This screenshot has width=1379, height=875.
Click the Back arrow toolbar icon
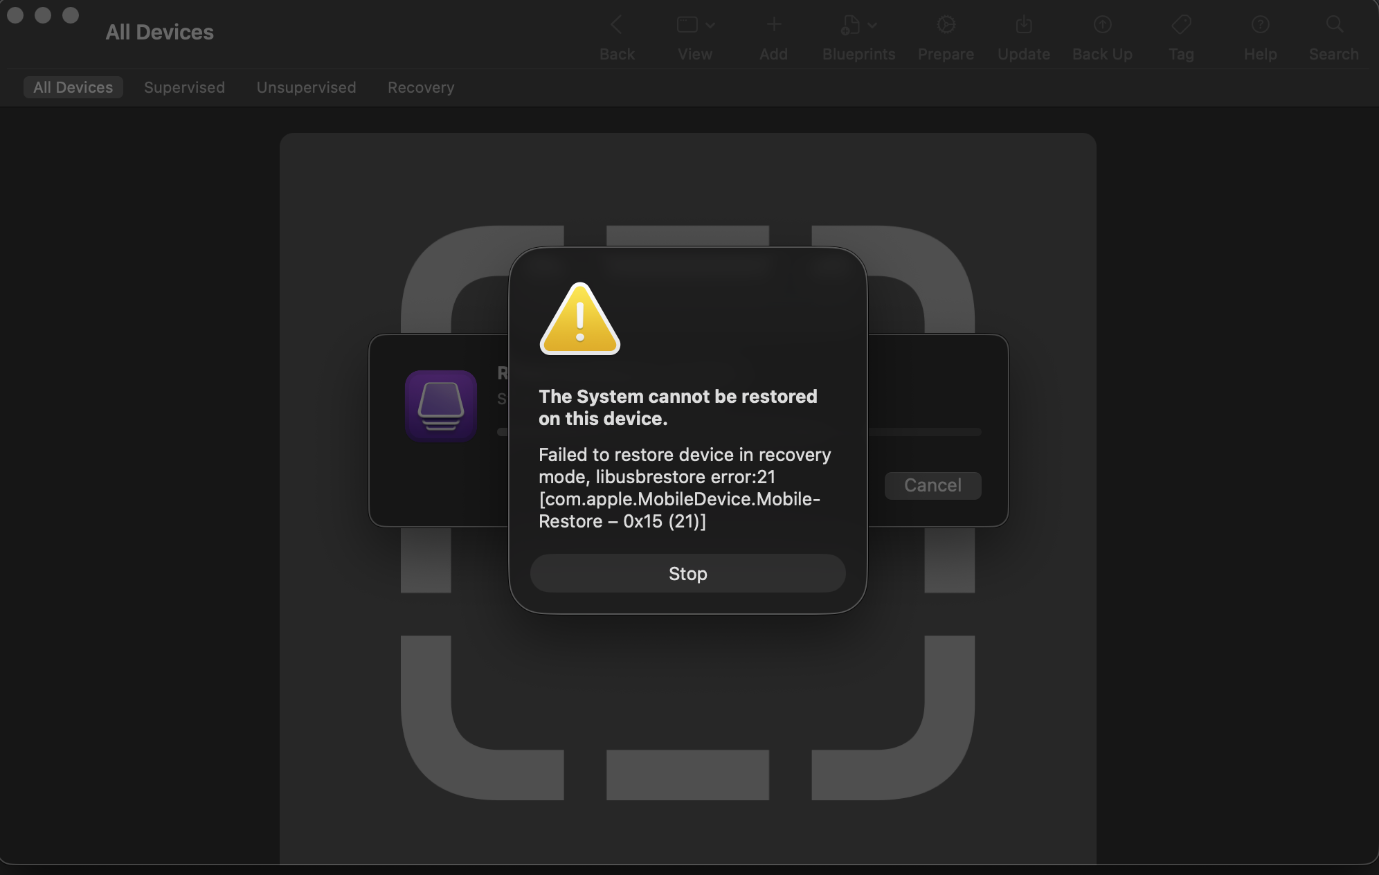[x=616, y=25]
